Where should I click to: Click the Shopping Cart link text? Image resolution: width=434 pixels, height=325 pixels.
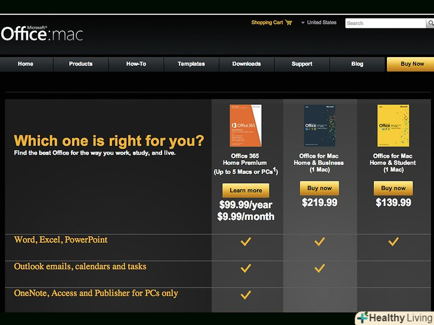coord(267,23)
